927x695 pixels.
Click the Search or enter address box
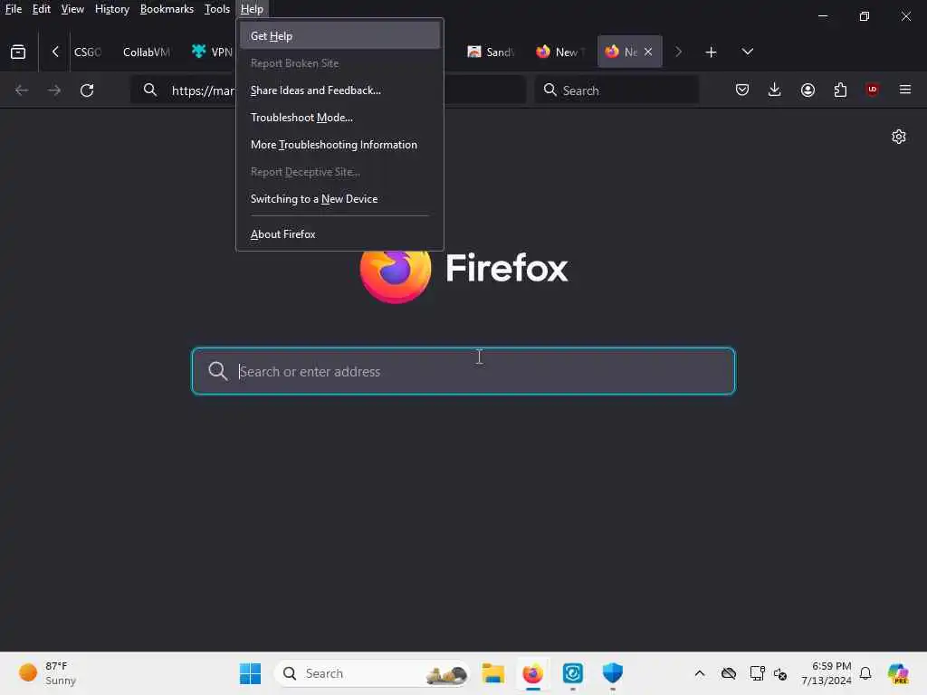click(x=463, y=371)
